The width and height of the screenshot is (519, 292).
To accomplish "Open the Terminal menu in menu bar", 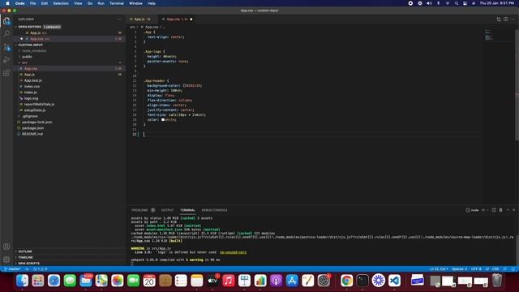I will (x=117, y=3).
